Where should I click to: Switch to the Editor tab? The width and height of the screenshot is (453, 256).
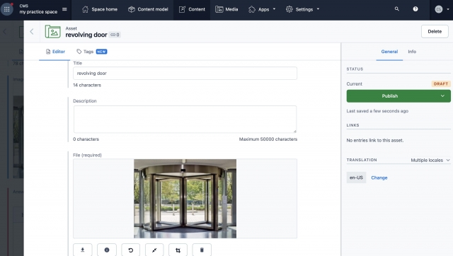55,52
